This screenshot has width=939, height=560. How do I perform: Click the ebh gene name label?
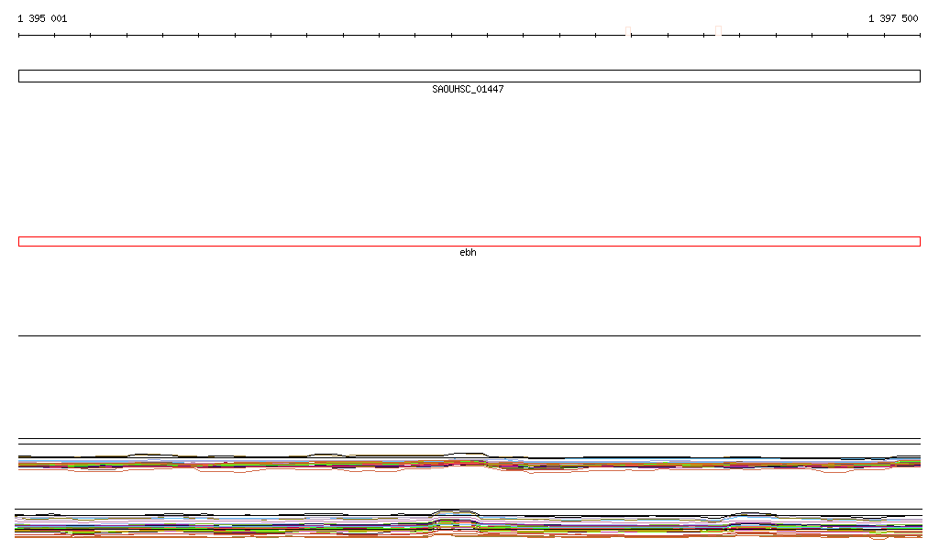point(468,252)
